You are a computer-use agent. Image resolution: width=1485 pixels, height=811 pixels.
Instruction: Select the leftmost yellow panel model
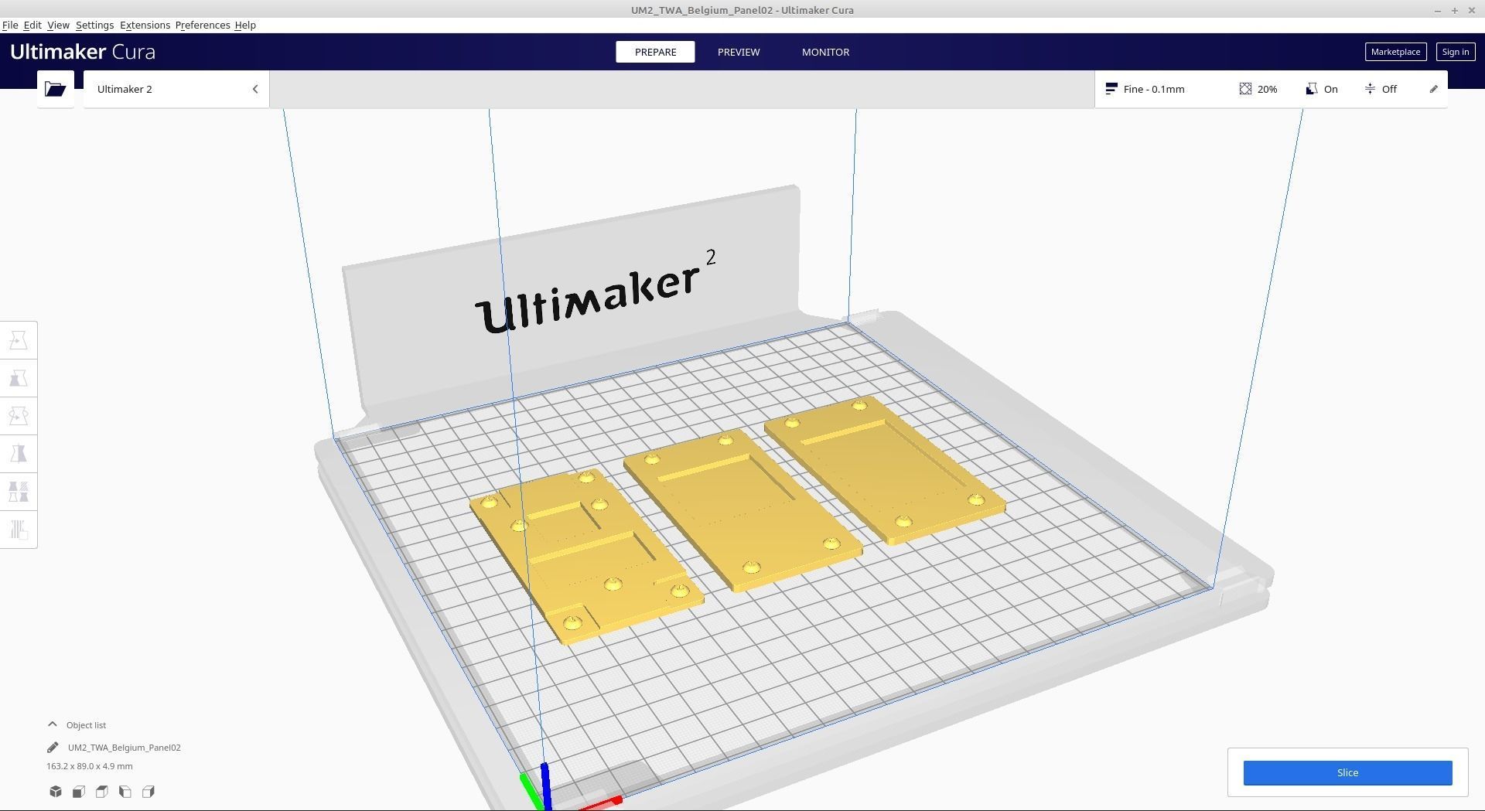[x=585, y=555]
